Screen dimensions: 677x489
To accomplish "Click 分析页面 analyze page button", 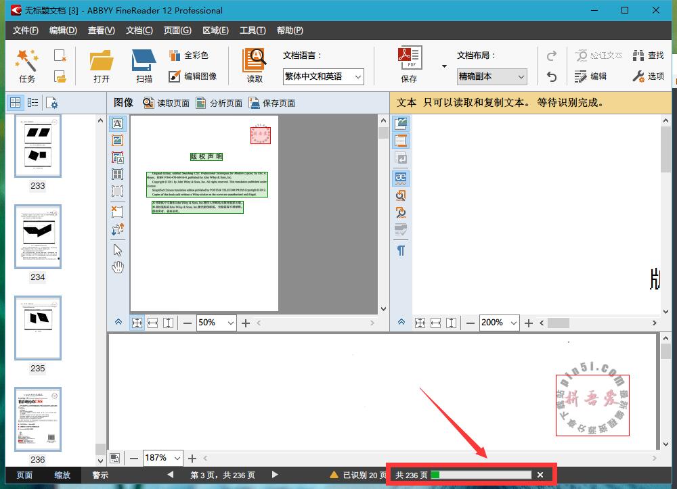I will (x=219, y=103).
